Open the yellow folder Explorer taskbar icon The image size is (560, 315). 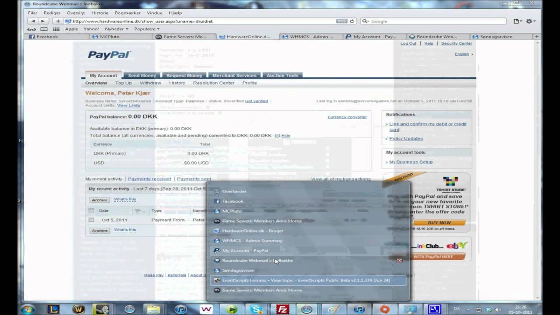click(x=154, y=309)
